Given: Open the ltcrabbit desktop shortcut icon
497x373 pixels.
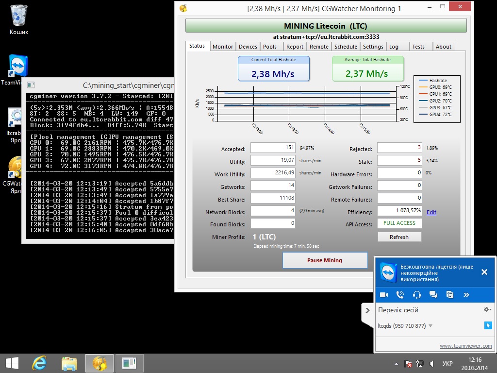Looking at the screenshot, I should pos(15,118).
